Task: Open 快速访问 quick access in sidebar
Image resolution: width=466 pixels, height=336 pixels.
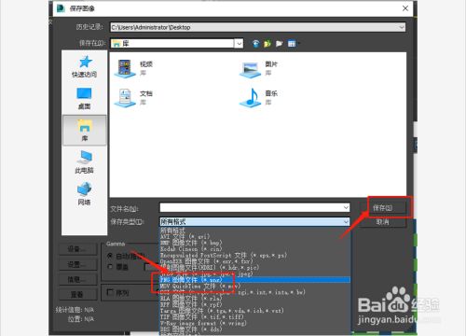Action: coord(85,66)
